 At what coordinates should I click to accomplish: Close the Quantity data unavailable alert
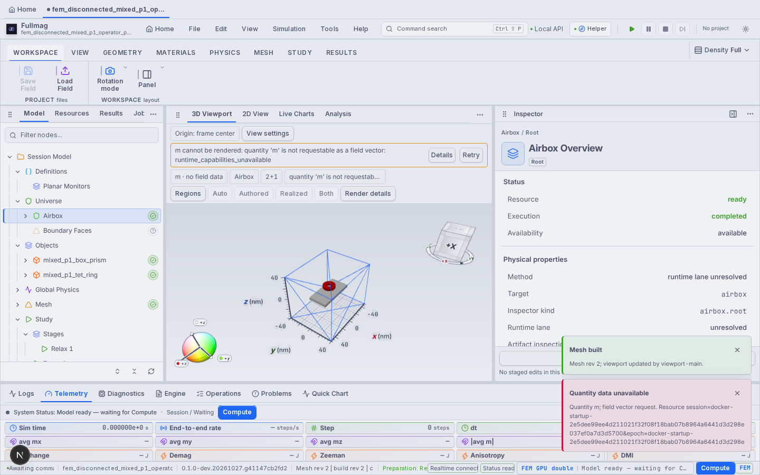[737, 393]
